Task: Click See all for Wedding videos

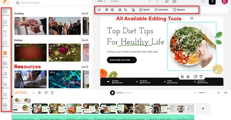Action: pos(85,13)
